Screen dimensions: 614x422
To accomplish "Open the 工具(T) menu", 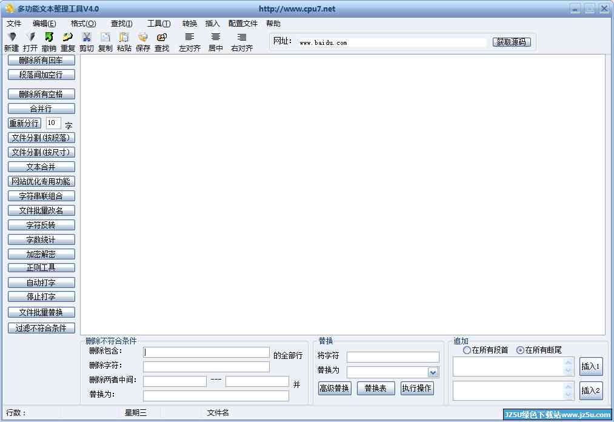I will pyautogui.click(x=159, y=24).
